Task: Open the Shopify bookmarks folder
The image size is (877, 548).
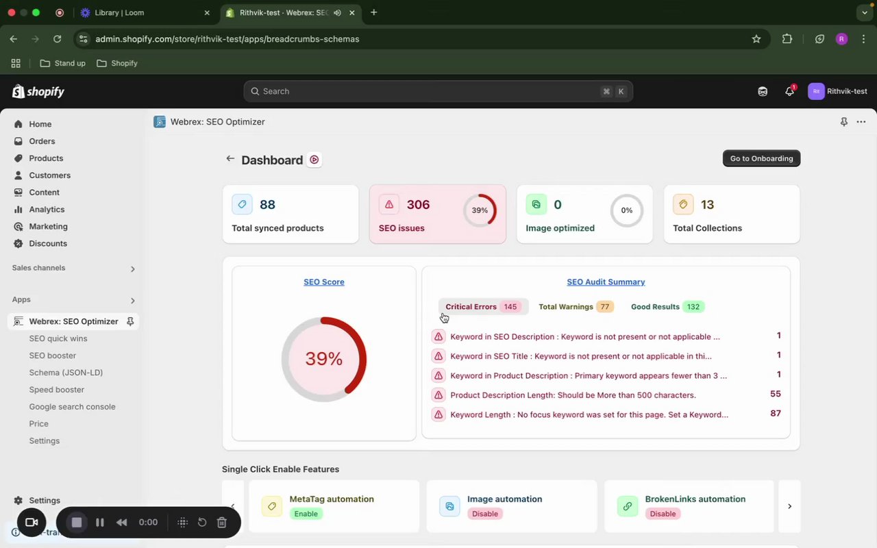Action: click(117, 63)
